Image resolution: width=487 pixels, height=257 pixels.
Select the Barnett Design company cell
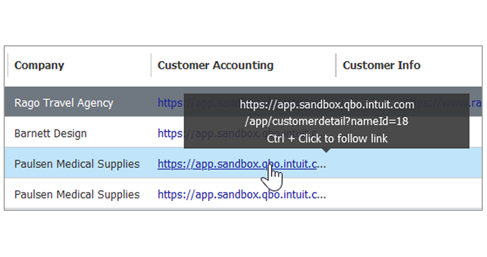click(x=51, y=133)
